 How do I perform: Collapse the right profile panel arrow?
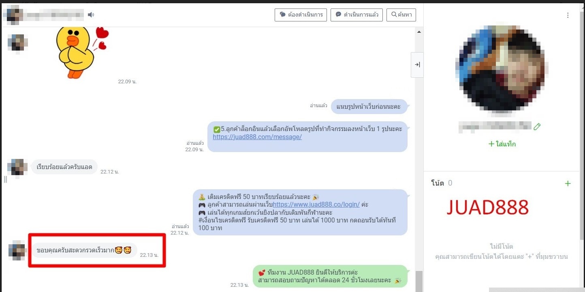coord(417,65)
